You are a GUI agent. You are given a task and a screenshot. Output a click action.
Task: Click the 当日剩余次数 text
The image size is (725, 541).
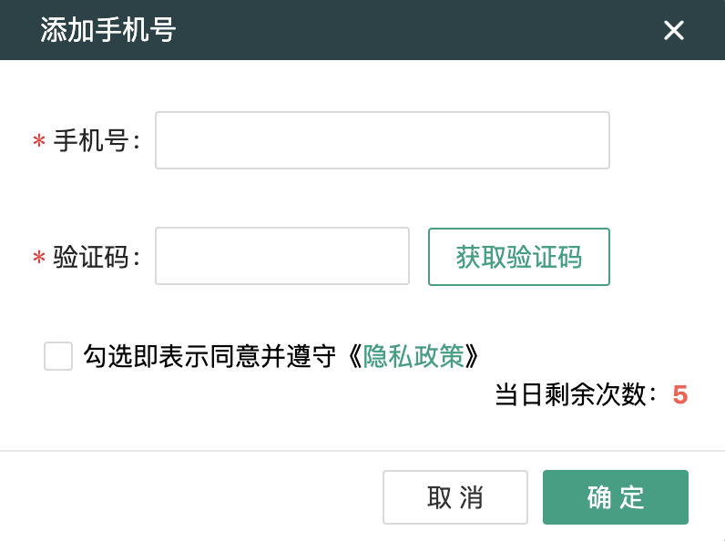(x=575, y=394)
